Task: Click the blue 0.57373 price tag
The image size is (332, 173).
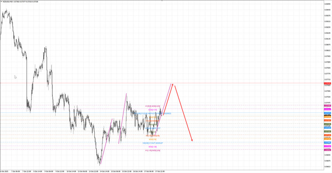Action: click(x=327, y=113)
